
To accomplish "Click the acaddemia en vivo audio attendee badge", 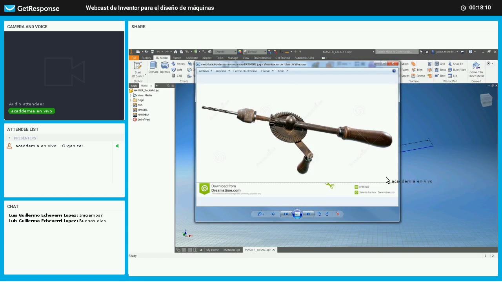I will pyautogui.click(x=31, y=111).
